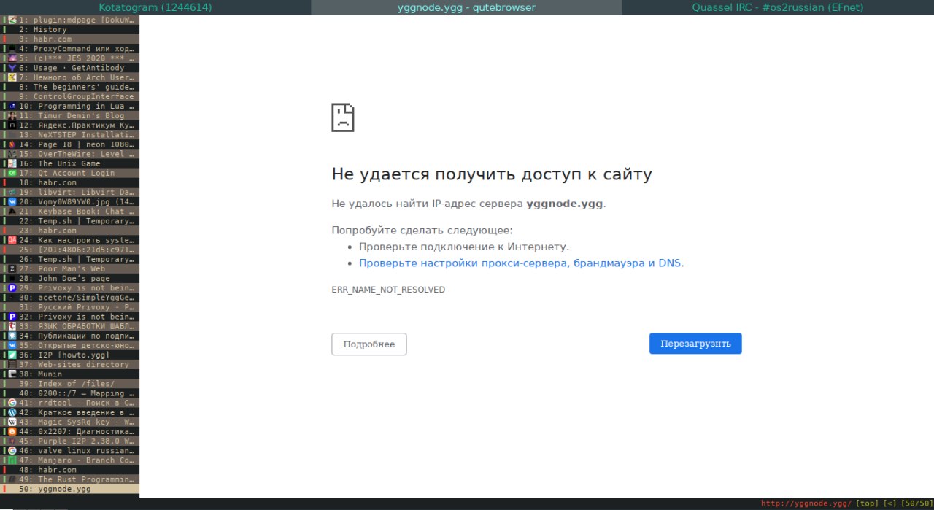The width and height of the screenshot is (934, 510).
Task: Open the proxy, firewall and DNS settings link
Action: (x=522, y=263)
